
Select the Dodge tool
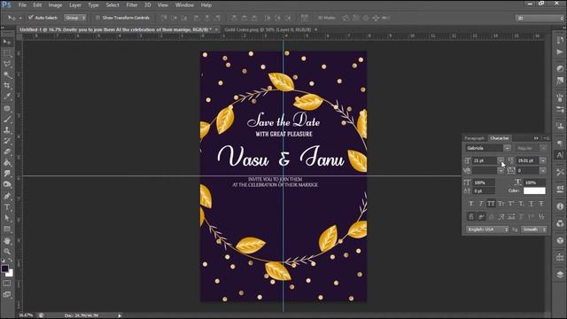pyautogui.click(x=7, y=184)
